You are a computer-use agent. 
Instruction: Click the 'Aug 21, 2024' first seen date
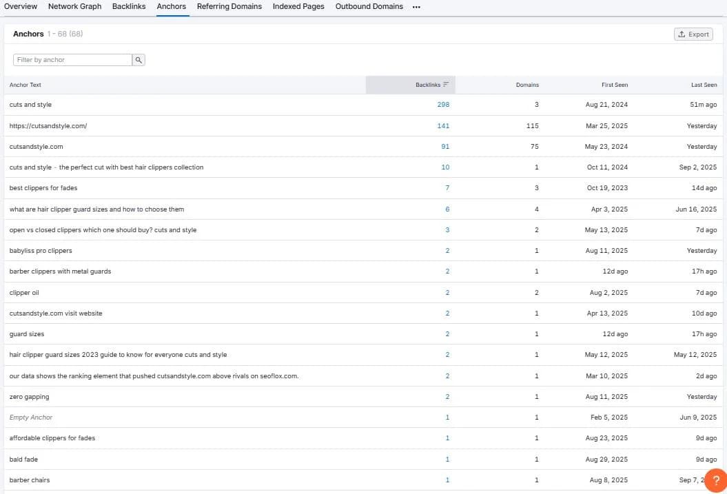pos(606,105)
